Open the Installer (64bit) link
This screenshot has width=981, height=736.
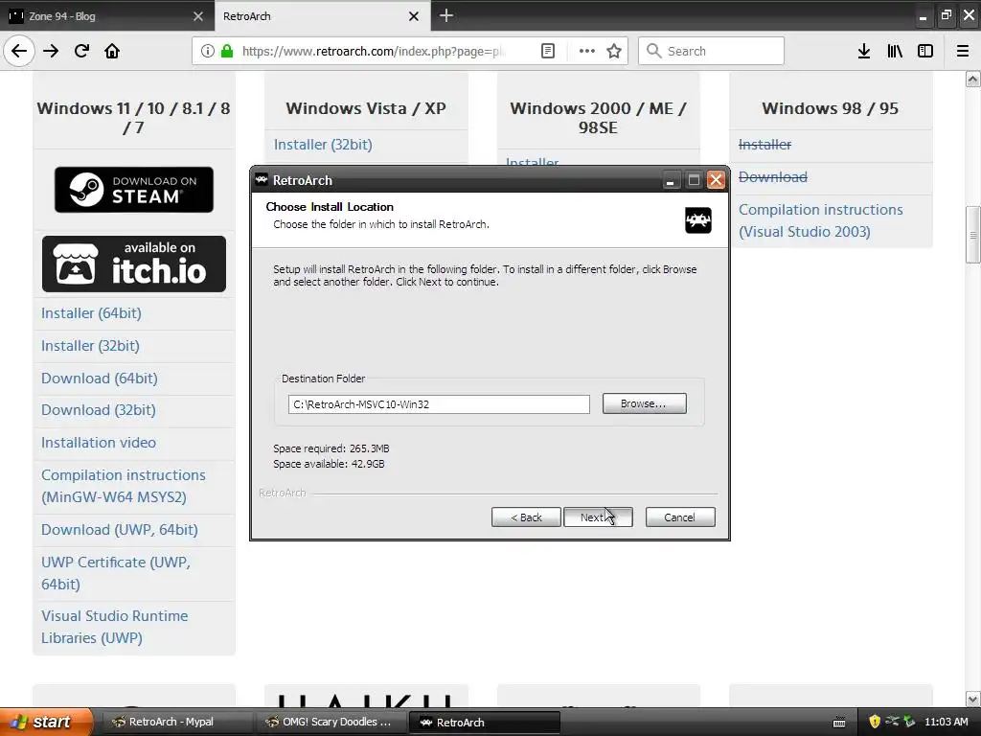pyautogui.click(x=91, y=313)
